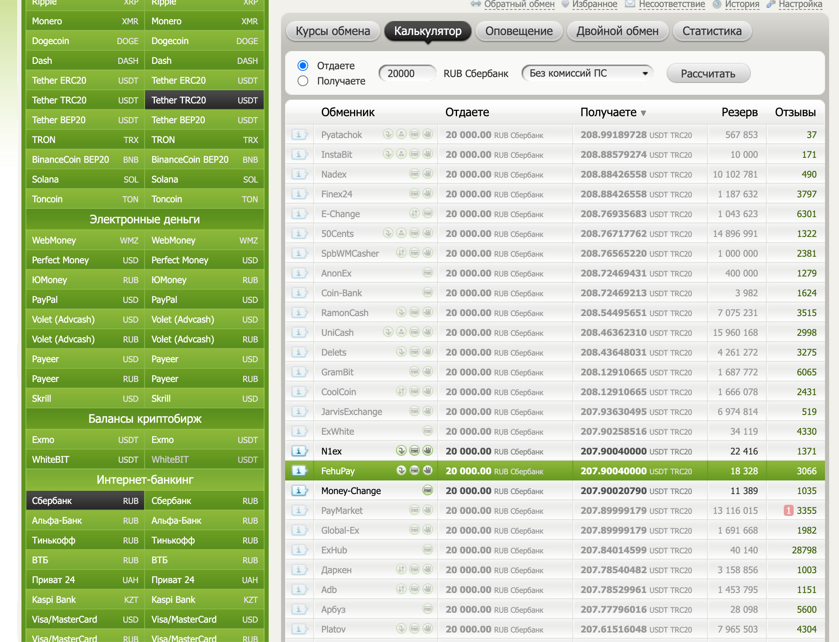Click up-down arrows icon in E-Change row

coord(414,213)
